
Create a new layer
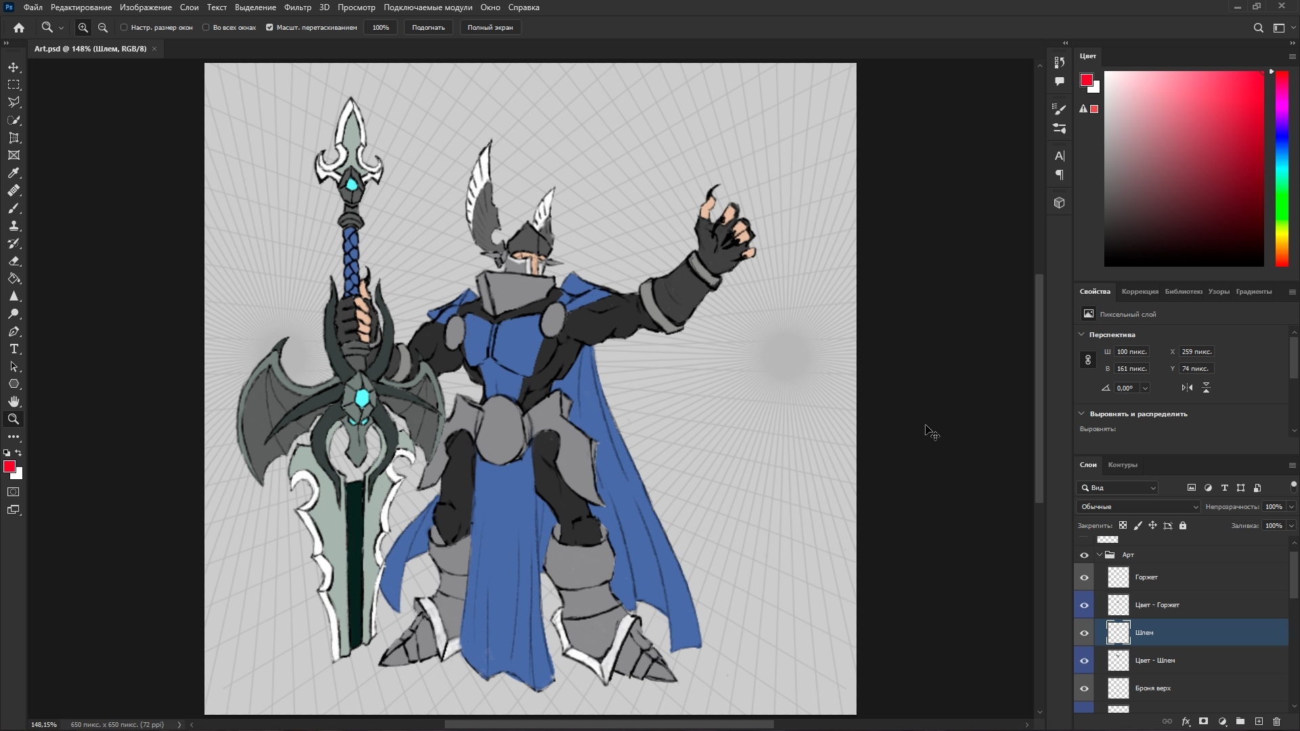[x=1259, y=722]
